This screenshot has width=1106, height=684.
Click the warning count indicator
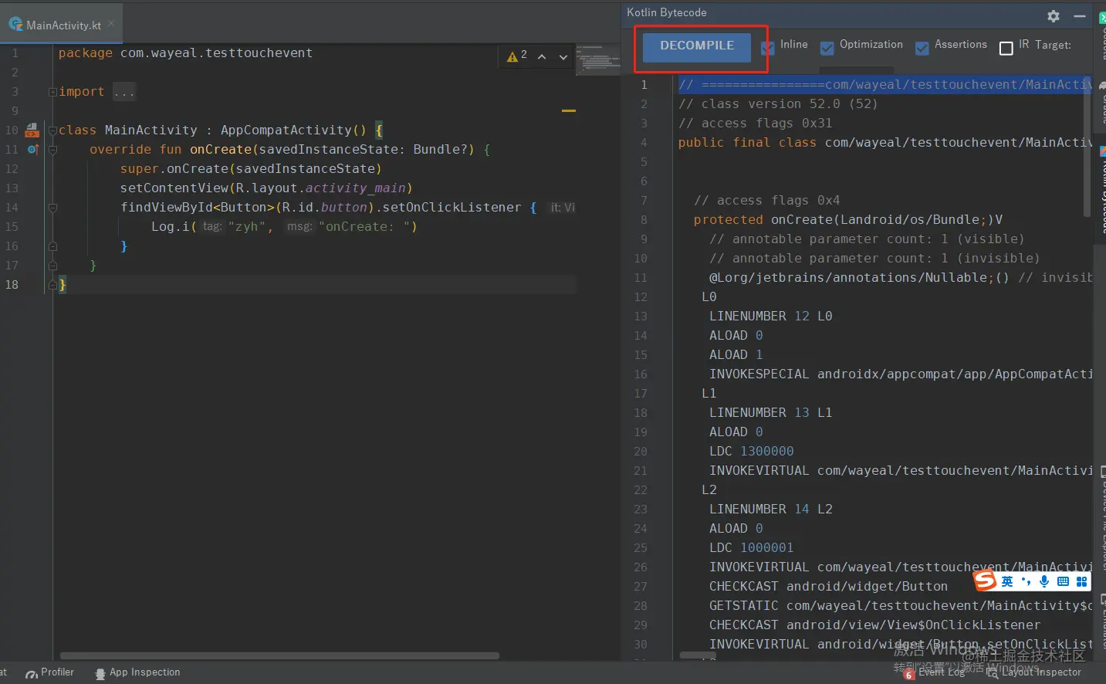[517, 56]
